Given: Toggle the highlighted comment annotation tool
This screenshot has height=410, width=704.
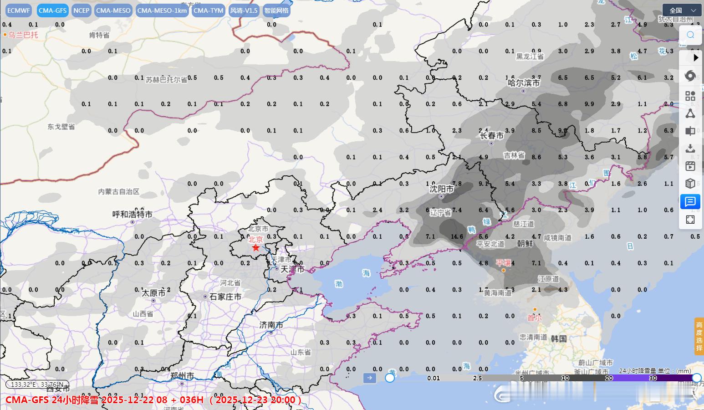Looking at the screenshot, I should click(x=690, y=202).
